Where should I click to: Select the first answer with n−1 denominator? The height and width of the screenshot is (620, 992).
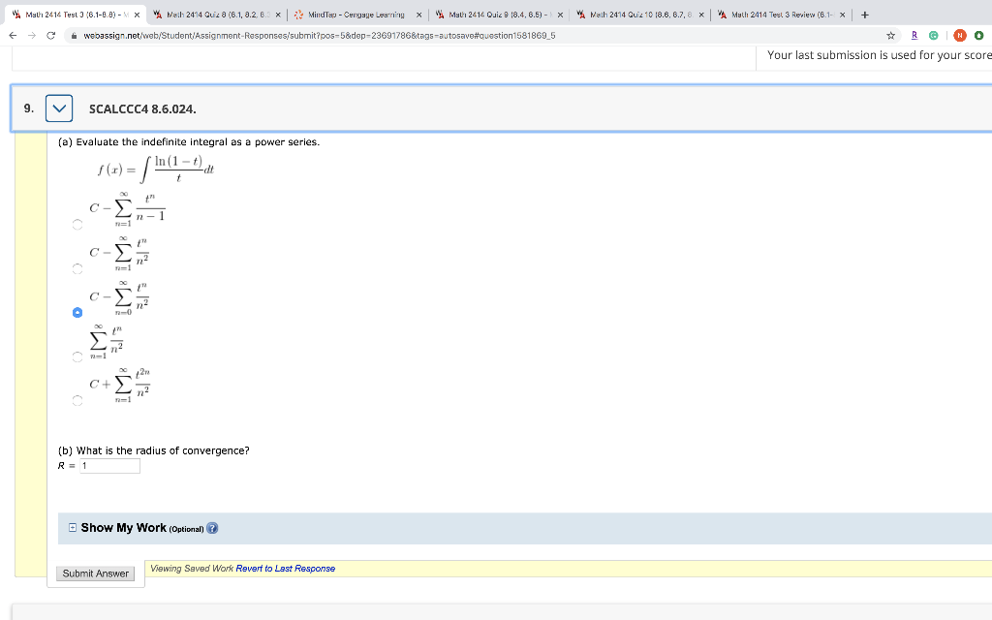click(77, 225)
